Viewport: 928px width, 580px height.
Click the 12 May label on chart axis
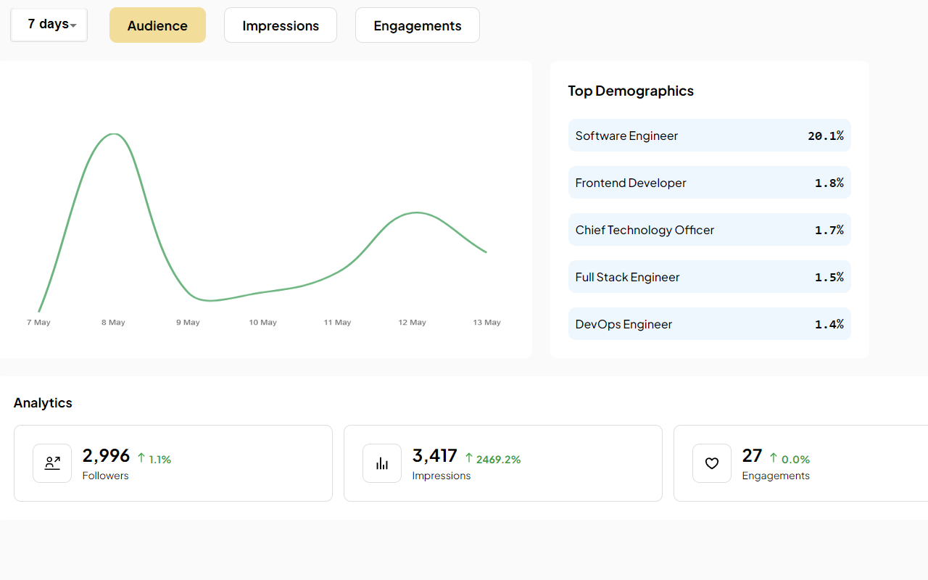point(413,323)
